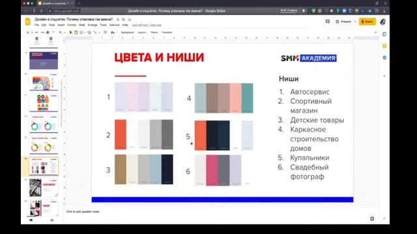Add a comment via toolbar icon
The width and height of the screenshot is (417, 234).
(106, 32)
